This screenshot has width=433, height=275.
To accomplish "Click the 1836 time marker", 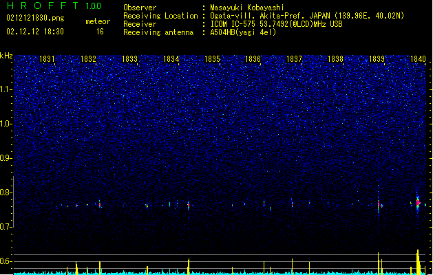I will (253, 59).
